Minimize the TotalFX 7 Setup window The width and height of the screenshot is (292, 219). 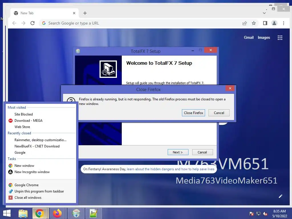pyautogui.click(x=193, y=50)
